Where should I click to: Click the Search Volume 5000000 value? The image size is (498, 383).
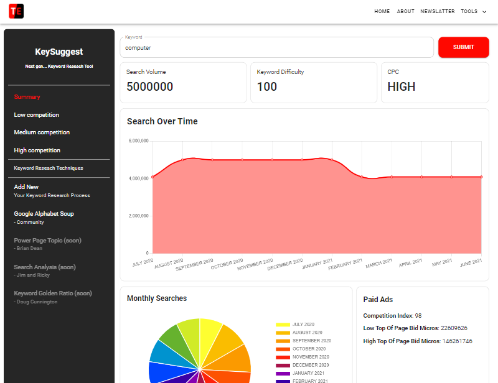(149, 86)
